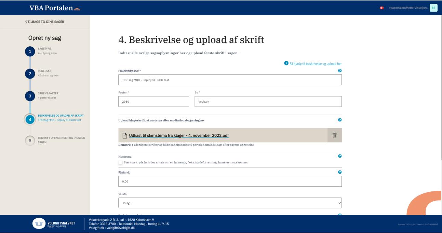Click 'AB18 syn og skøn' subtitle
Viewport: 442px width, 233px height.
coord(48,75)
